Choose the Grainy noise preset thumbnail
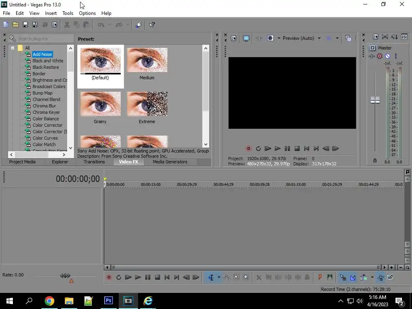The image size is (412, 309). pyautogui.click(x=100, y=104)
